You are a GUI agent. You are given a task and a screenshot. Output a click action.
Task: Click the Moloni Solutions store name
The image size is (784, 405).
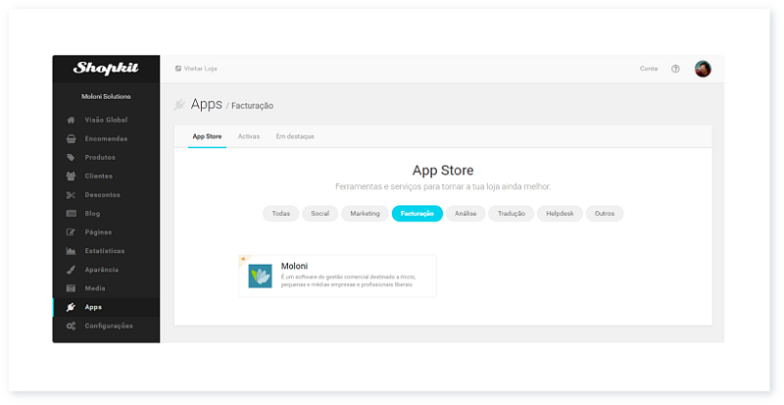(106, 97)
